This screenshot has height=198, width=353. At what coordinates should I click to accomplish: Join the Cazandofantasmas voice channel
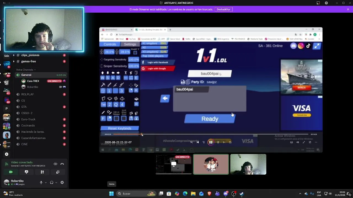tap(40, 138)
